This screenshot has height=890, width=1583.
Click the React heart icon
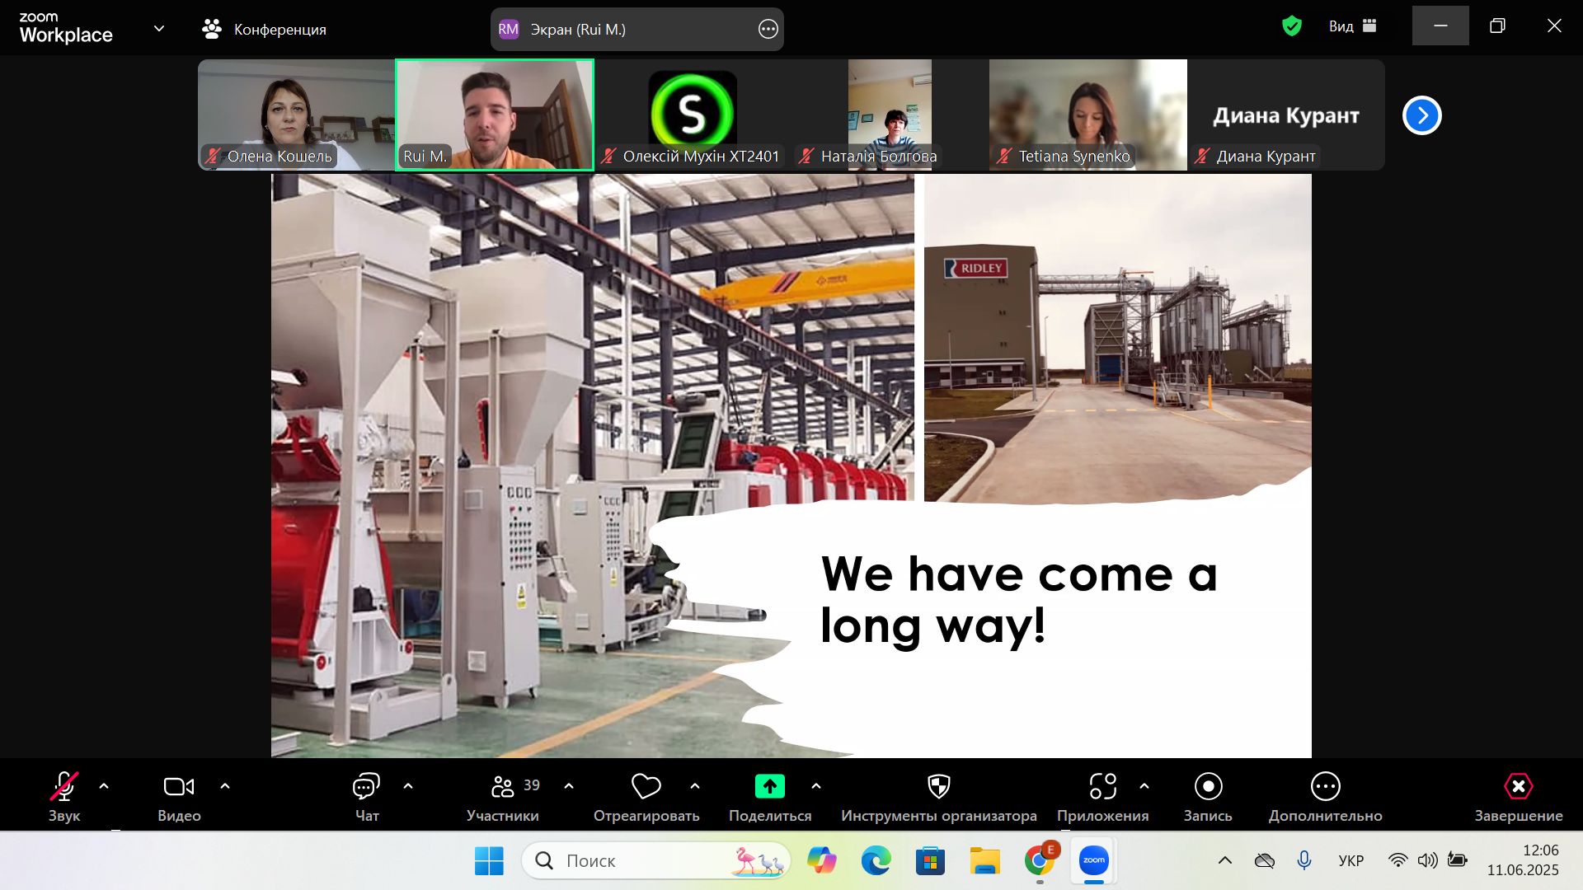[x=646, y=787]
